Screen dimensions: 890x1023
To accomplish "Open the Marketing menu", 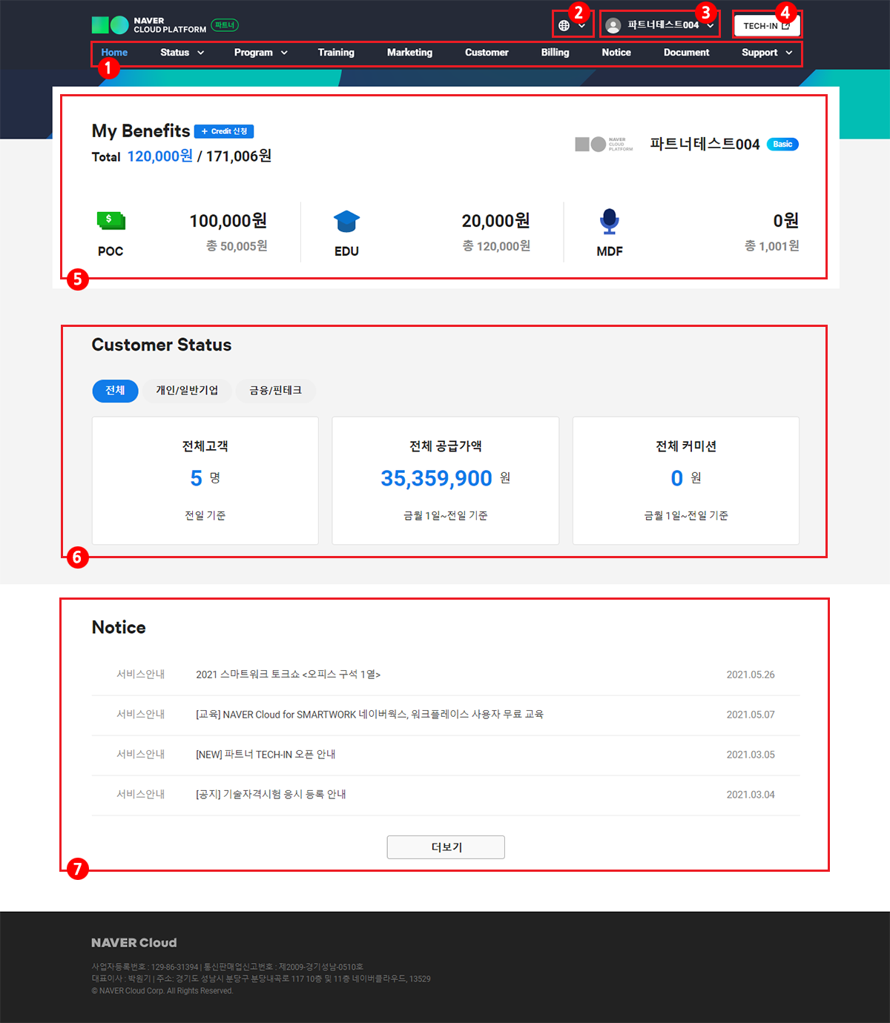I will 409,53.
